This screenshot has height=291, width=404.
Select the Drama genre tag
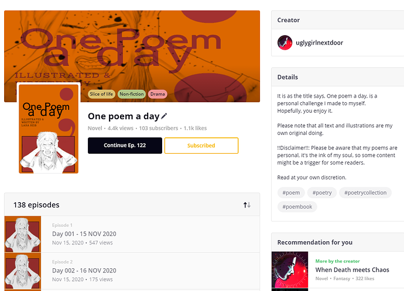(158, 94)
